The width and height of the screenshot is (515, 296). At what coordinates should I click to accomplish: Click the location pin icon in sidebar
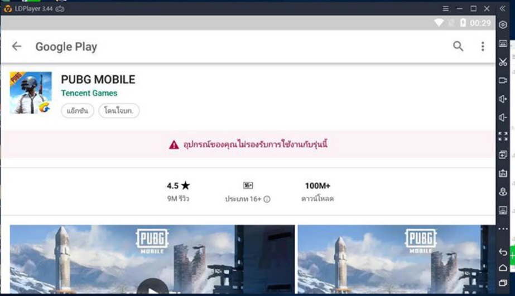[x=503, y=192]
